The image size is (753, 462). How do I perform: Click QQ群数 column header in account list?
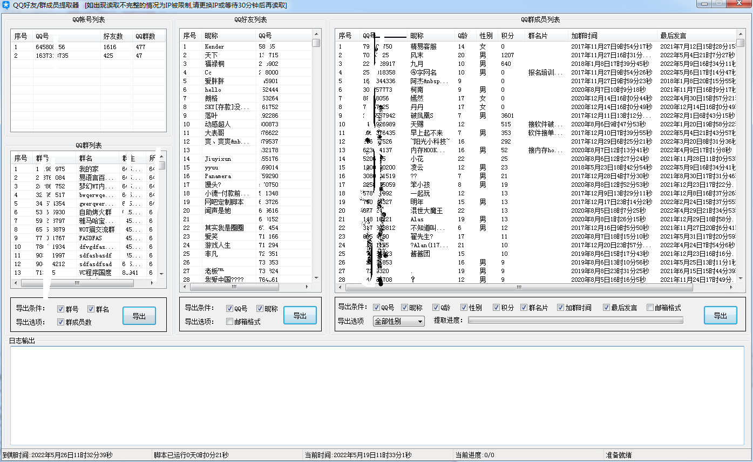(x=148, y=36)
